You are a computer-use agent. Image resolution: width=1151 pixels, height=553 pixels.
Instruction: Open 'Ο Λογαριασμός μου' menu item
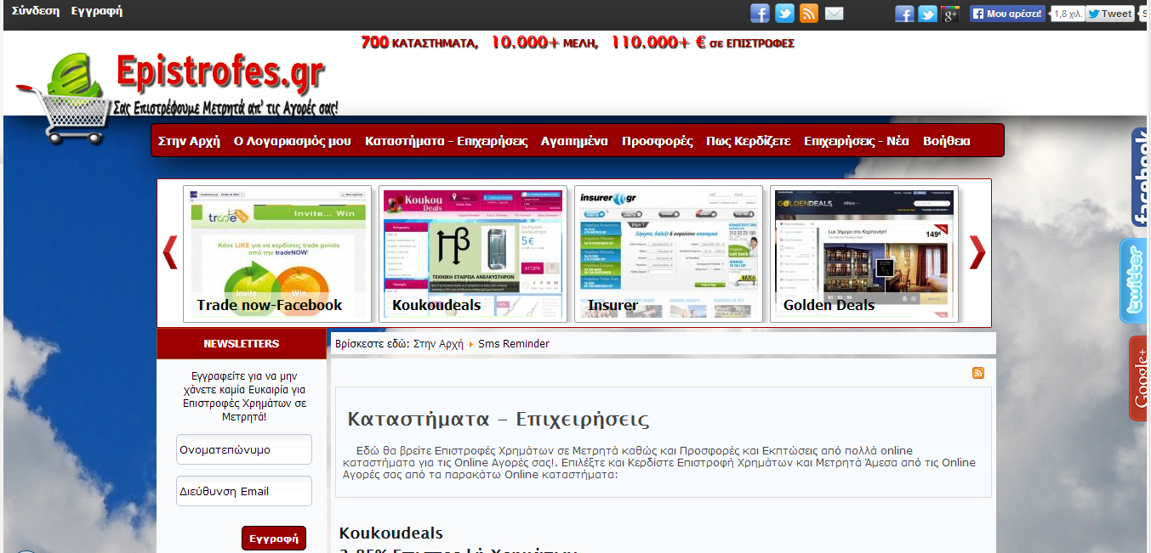point(293,141)
